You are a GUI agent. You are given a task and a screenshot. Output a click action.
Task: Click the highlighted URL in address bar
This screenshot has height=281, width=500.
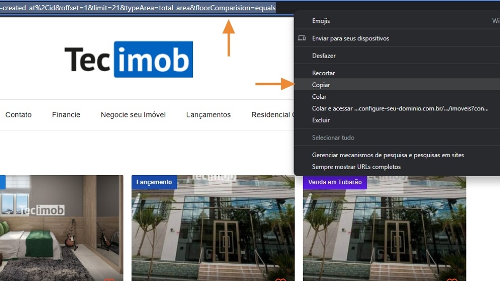point(138,8)
